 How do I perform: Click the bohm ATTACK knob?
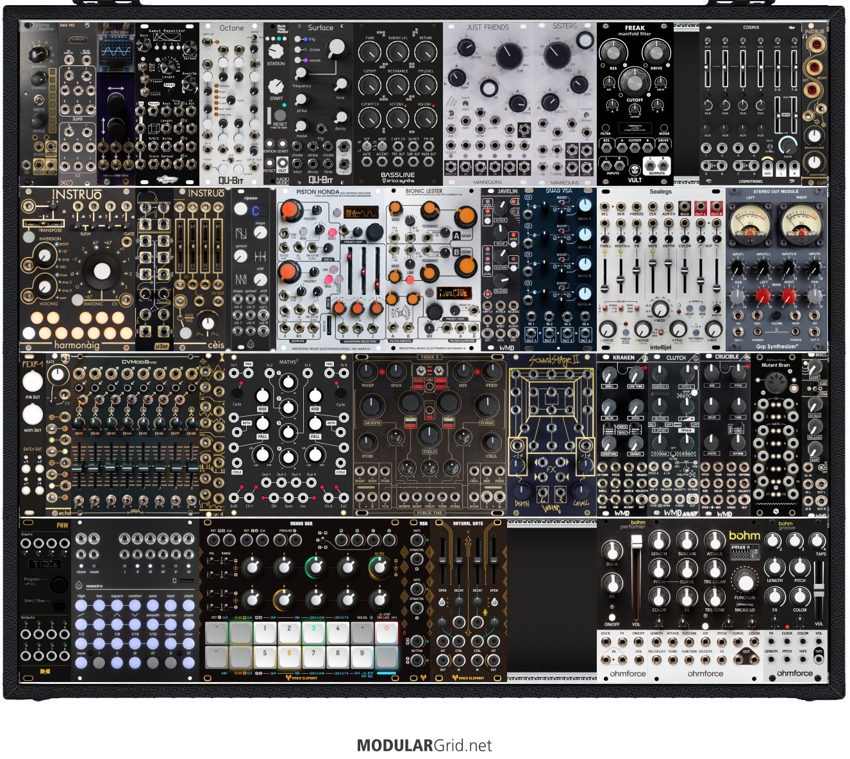pyautogui.click(x=714, y=540)
